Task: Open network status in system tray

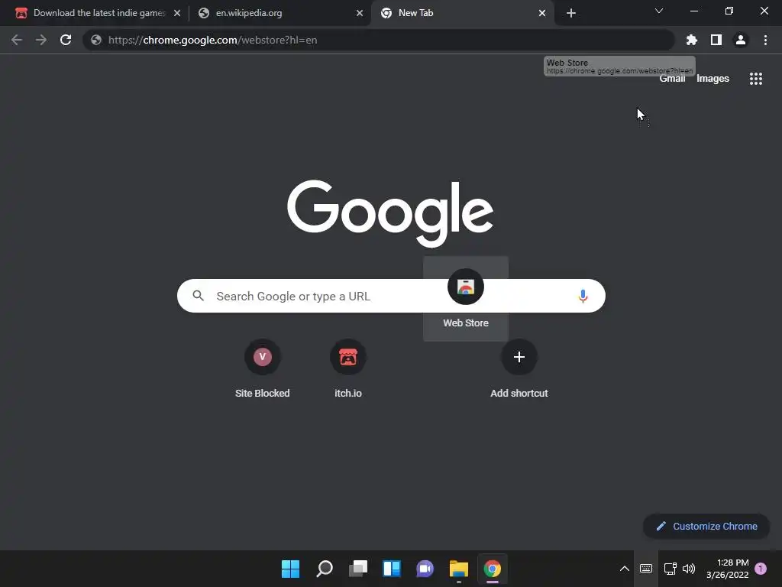Action: pos(671,569)
